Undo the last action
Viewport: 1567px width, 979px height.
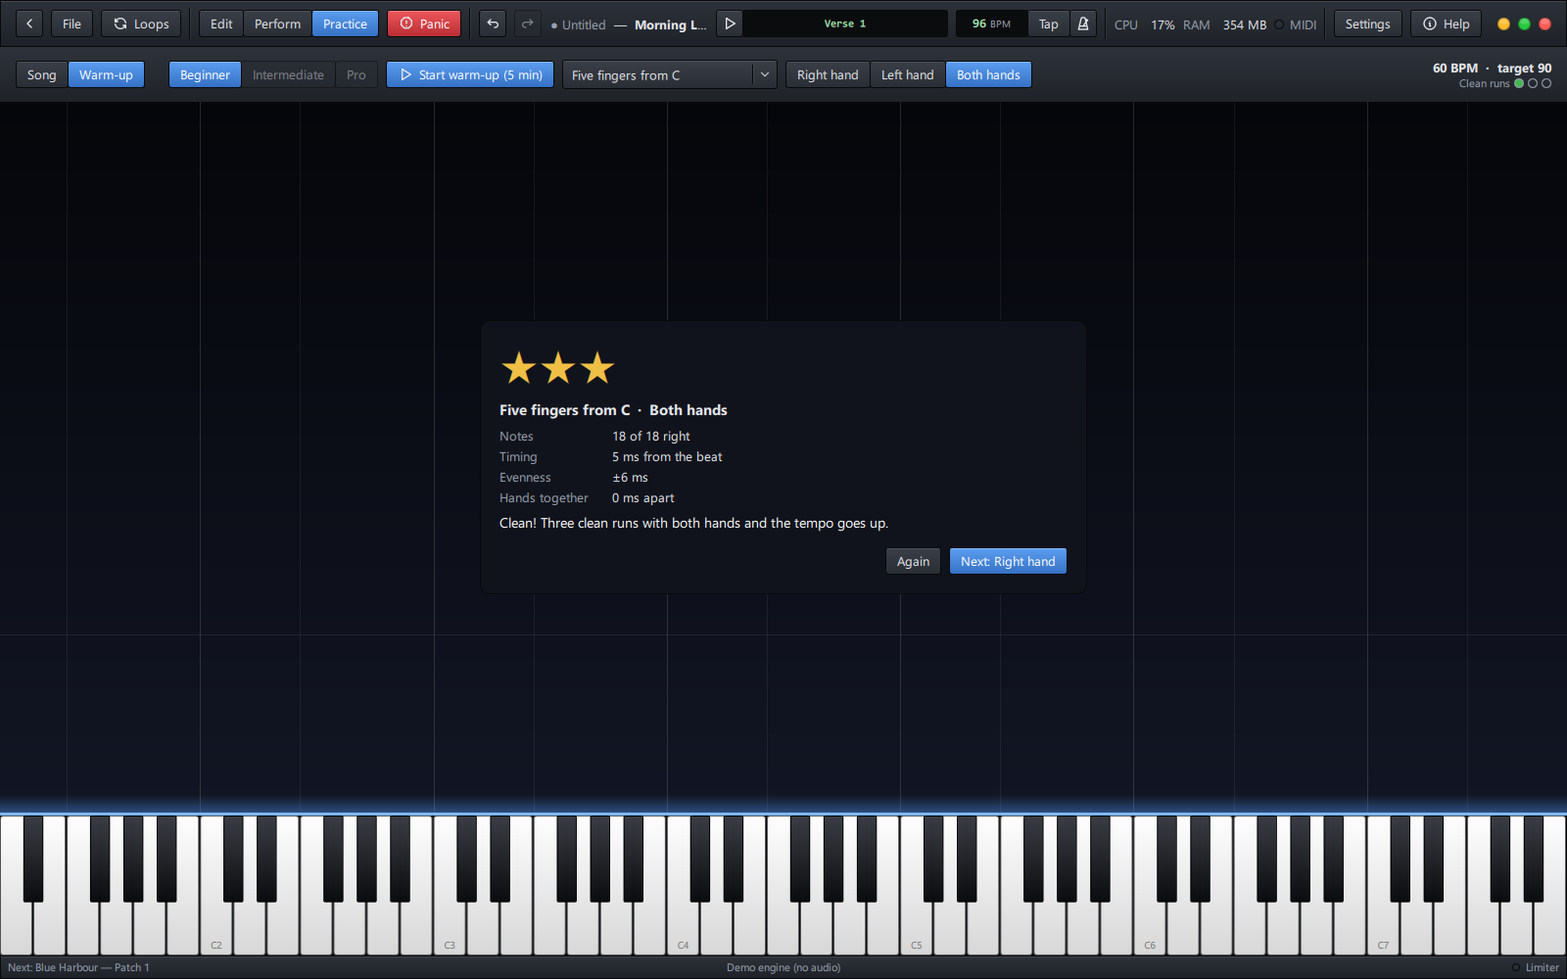click(x=493, y=23)
